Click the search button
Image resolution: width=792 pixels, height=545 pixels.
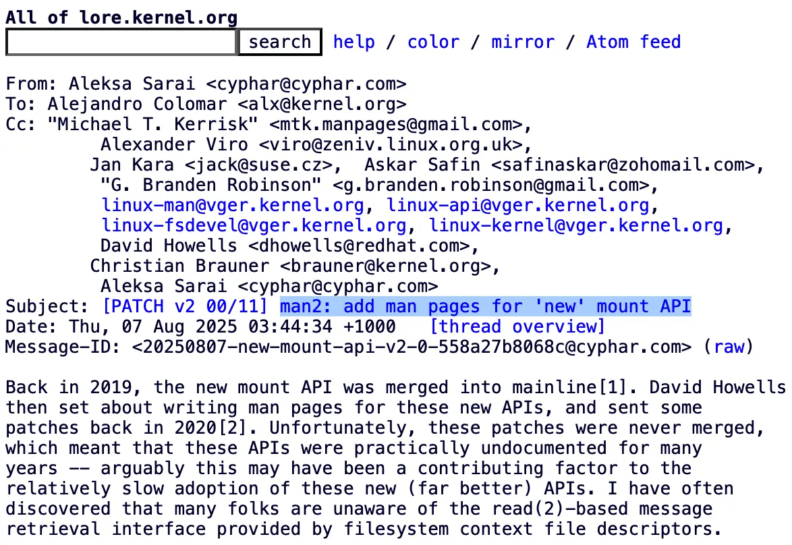(280, 42)
